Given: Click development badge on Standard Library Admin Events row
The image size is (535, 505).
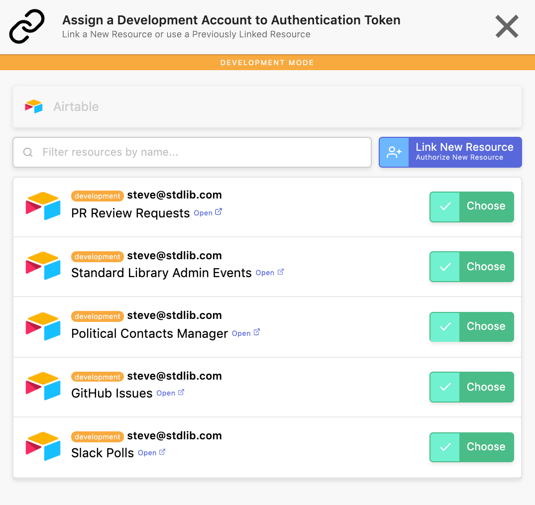Looking at the screenshot, I should click(x=98, y=257).
